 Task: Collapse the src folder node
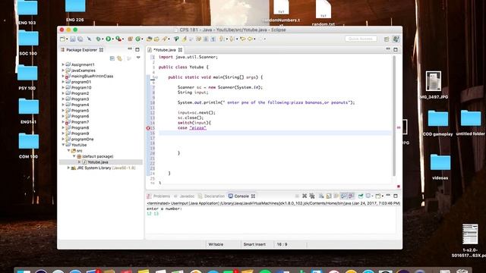pyautogui.click(x=69, y=150)
